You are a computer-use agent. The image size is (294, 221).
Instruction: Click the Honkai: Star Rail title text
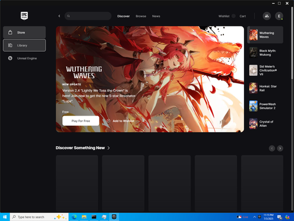coord(268,88)
